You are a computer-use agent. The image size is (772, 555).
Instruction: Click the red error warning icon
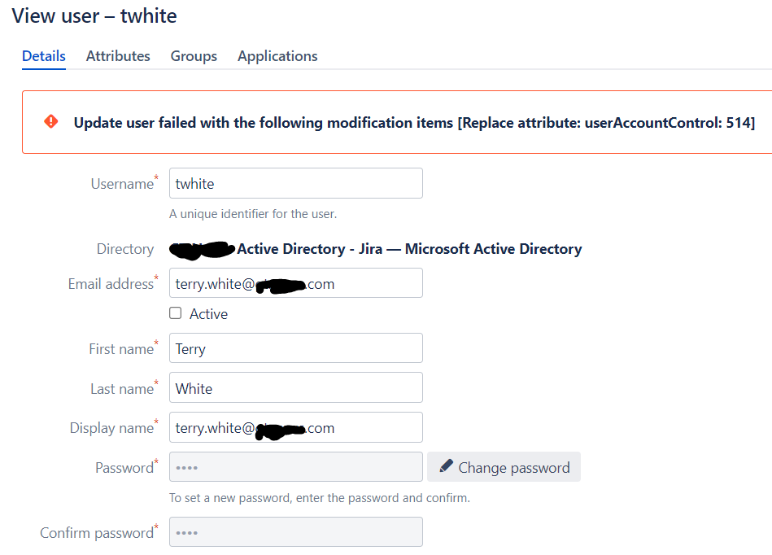[x=51, y=121]
